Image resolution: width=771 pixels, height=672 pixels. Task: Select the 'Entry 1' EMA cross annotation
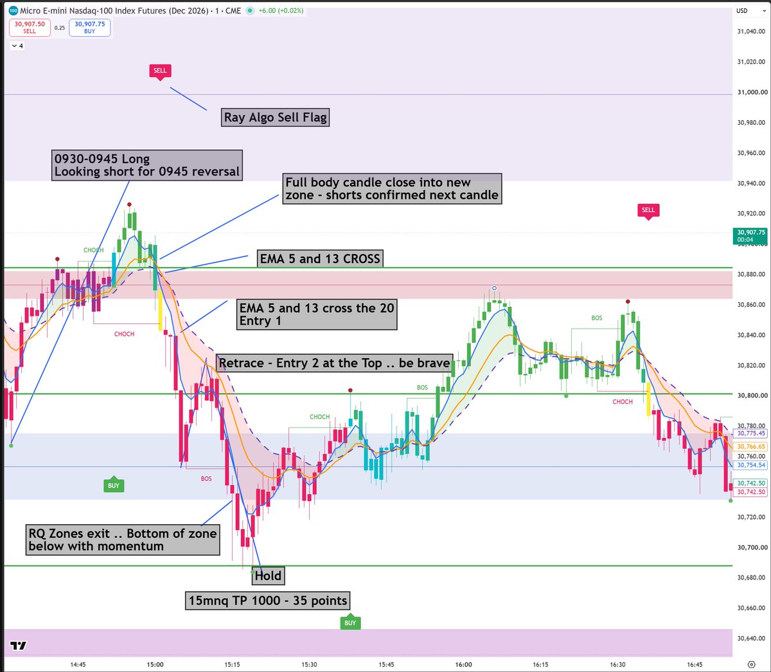tap(317, 314)
